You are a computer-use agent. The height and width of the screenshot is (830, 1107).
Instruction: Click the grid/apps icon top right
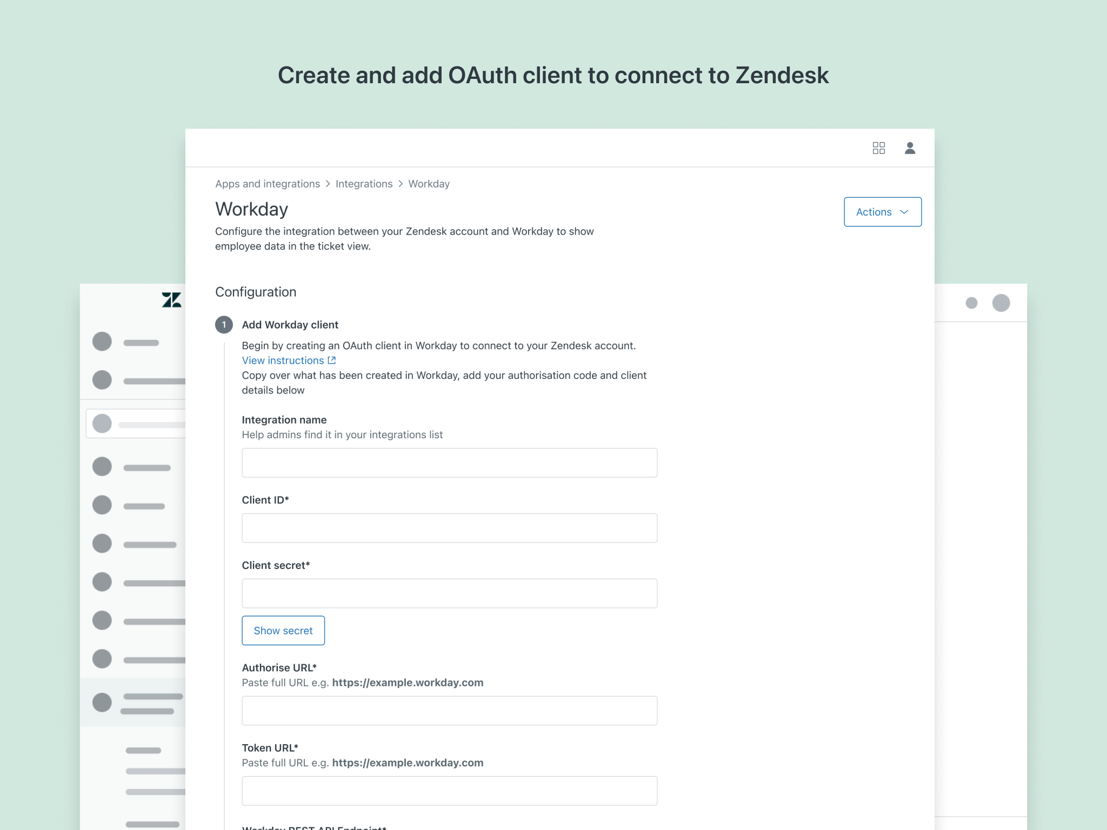[x=878, y=148]
